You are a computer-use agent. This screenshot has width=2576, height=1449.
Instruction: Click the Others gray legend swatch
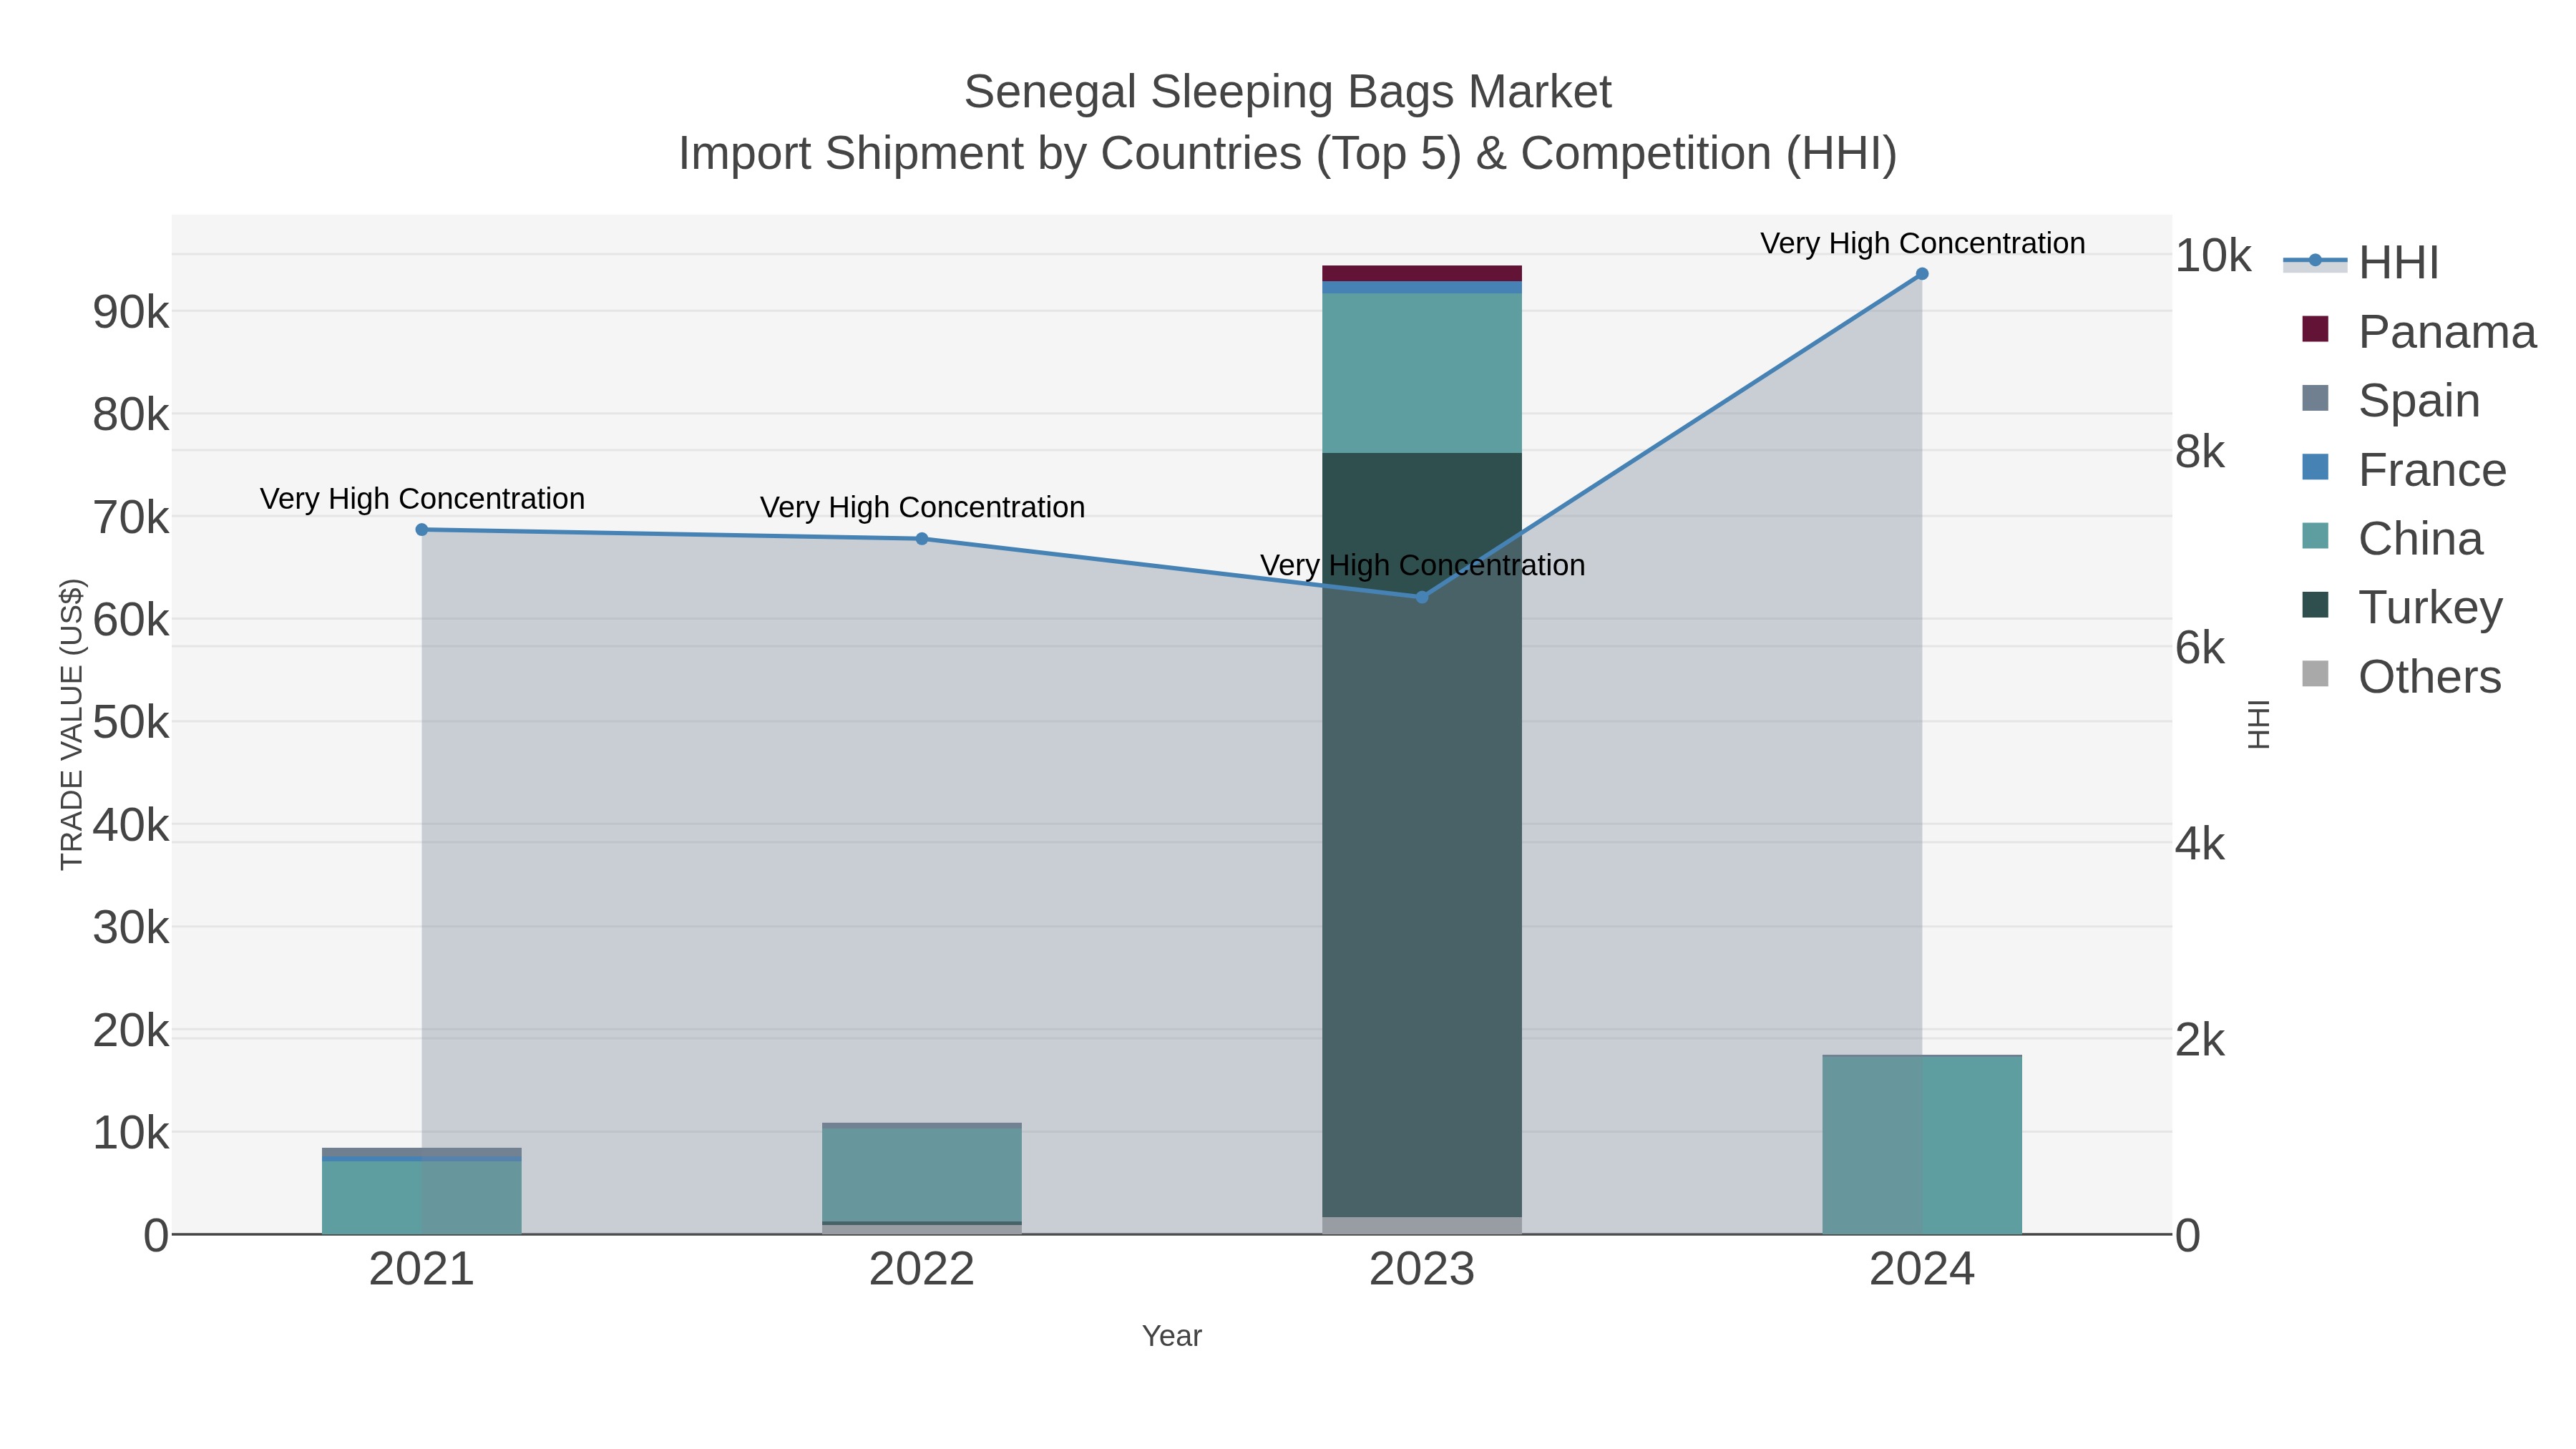2315,674
